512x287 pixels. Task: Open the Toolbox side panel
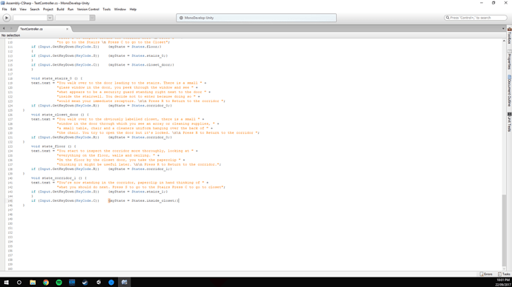[x=509, y=36]
